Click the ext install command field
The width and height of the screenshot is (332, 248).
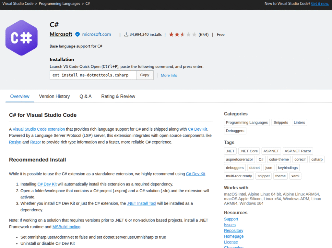pyautogui.click(x=93, y=75)
